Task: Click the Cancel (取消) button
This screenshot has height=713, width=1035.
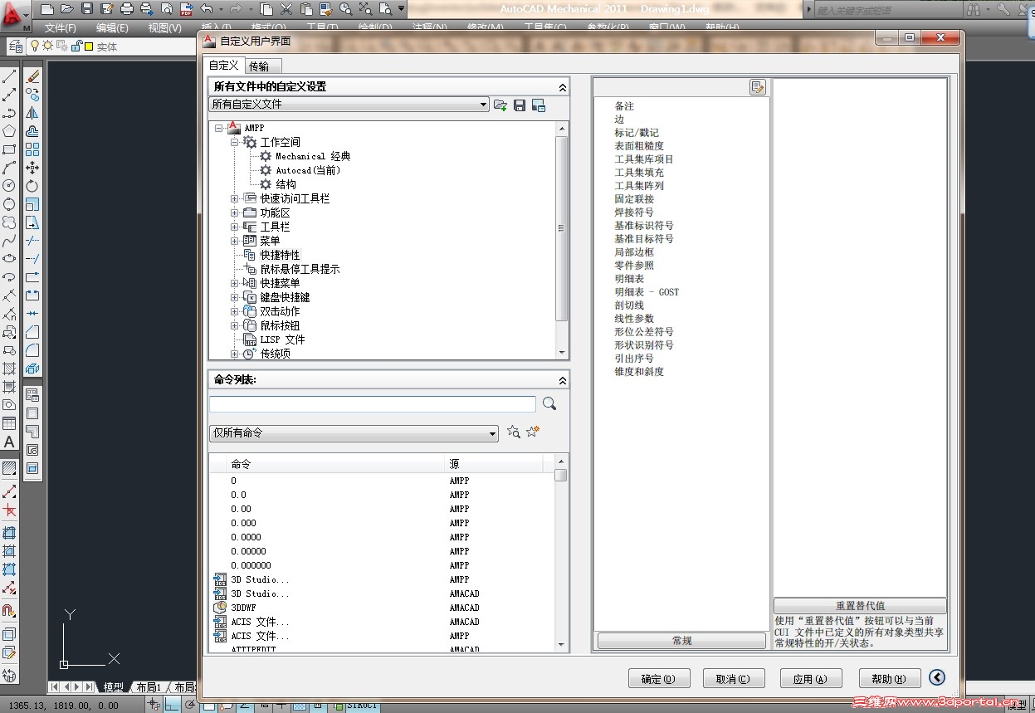Action: (734, 678)
